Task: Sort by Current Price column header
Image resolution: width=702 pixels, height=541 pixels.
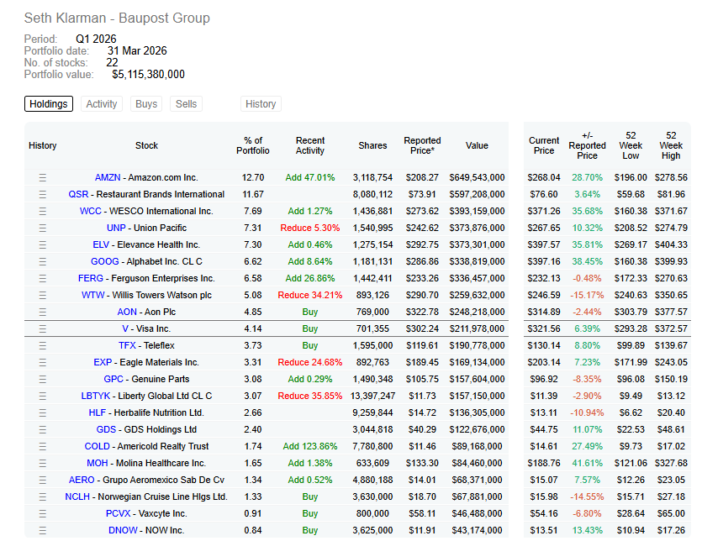Action: click(544, 145)
